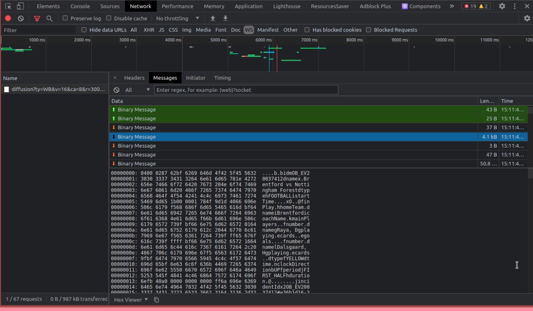Select the 4.1 kB Binary Message row
This screenshot has height=311, width=533.
(x=291, y=137)
